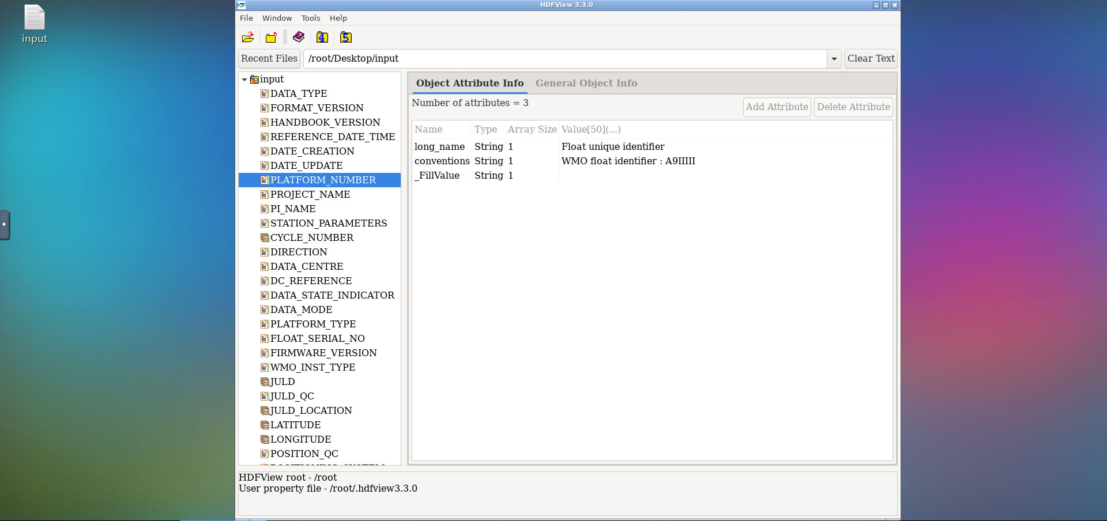The width and height of the screenshot is (1107, 521).
Task: Click the POSITION_QC dataset icon
Action: click(x=265, y=454)
